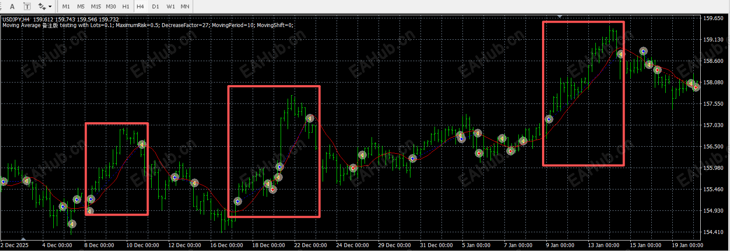This screenshot has width=730, height=251.
Task: Switch to W1 weekly timeframe
Action: tap(170, 7)
